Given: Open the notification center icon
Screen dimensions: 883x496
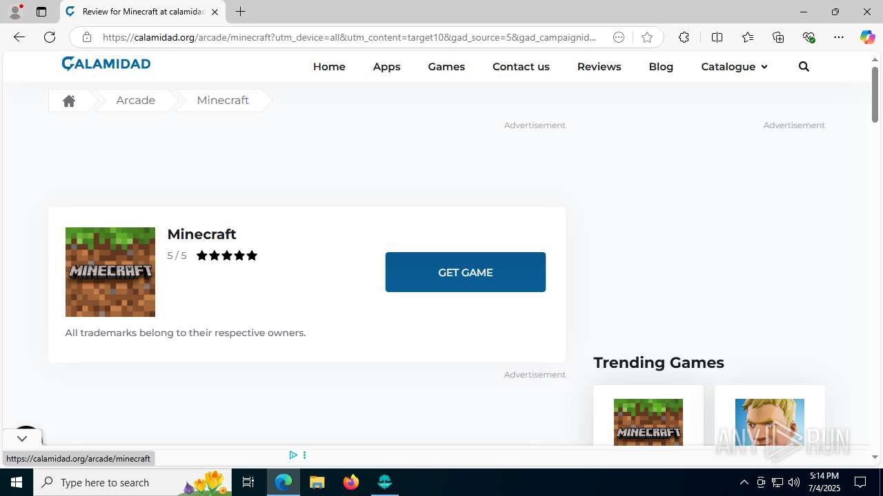Looking at the screenshot, I should 860,482.
